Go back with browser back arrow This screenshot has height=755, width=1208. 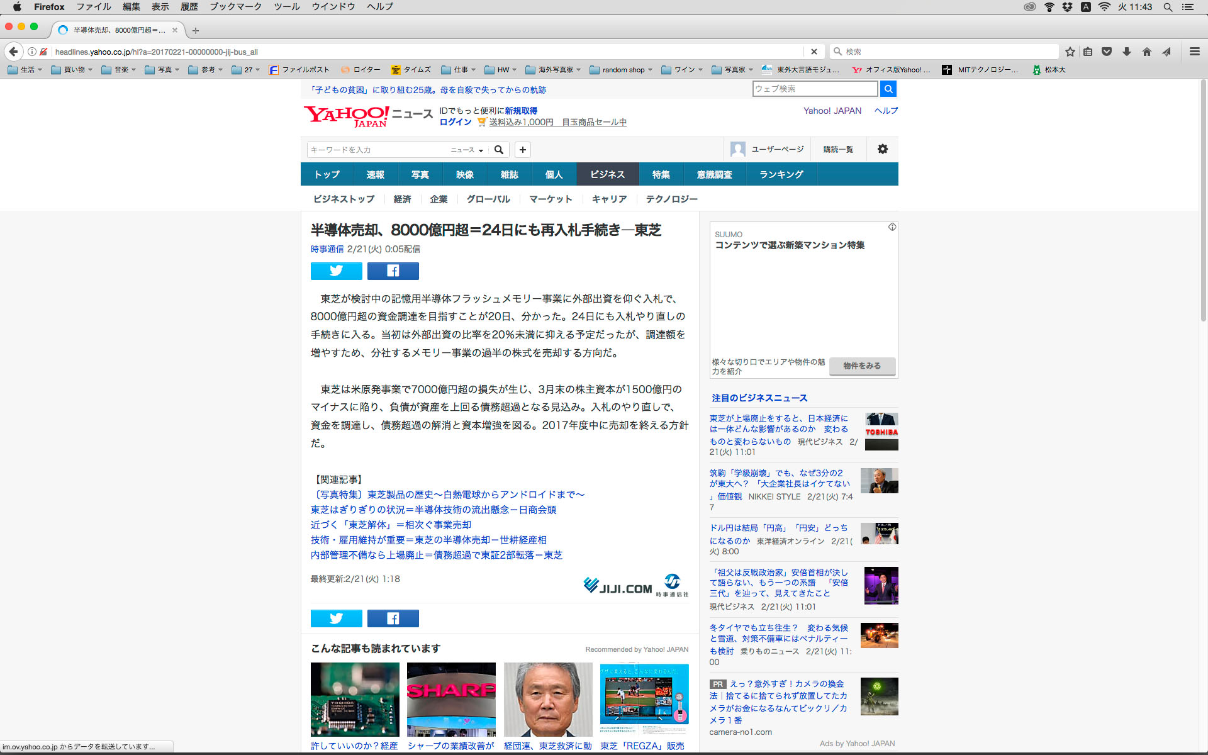click(13, 52)
